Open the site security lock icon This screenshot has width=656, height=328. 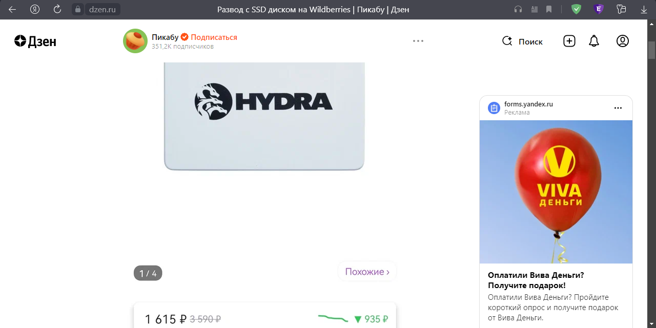pos(78,9)
